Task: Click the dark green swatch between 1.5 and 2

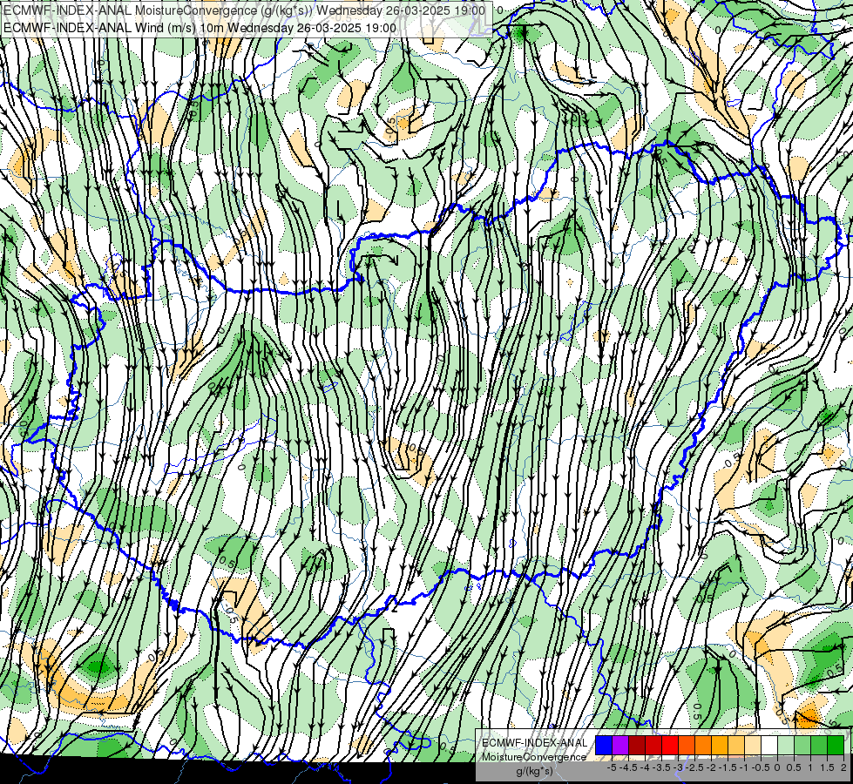Action: click(836, 745)
